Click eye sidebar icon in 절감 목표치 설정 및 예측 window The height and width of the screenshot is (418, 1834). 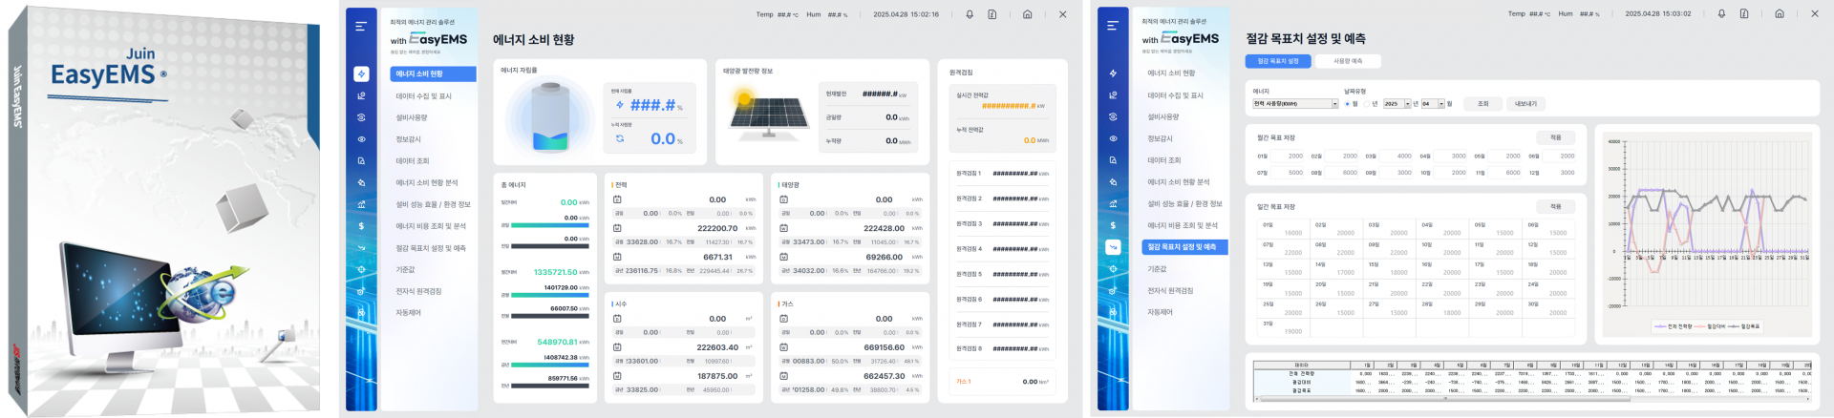click(1113, 138)
